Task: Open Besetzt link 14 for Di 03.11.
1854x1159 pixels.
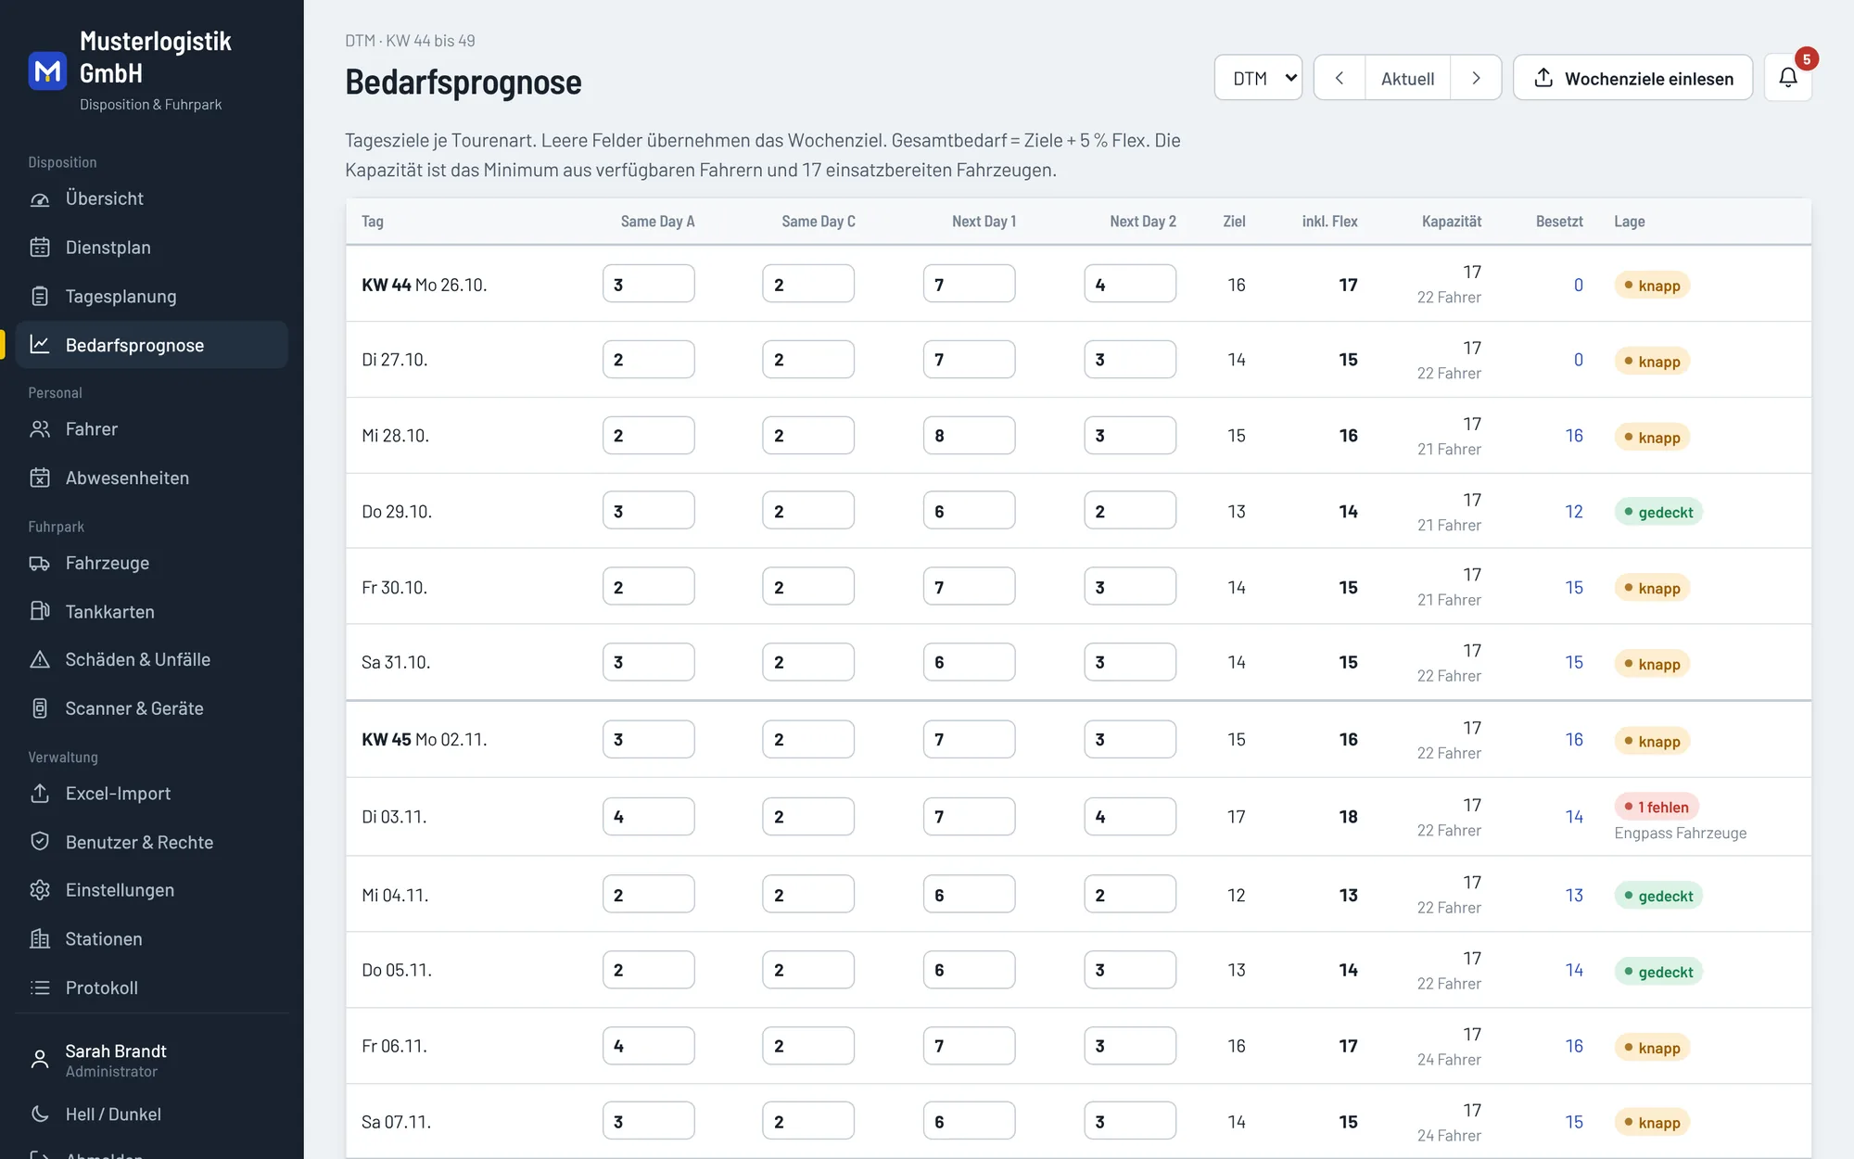Action: pos(1574,817)
